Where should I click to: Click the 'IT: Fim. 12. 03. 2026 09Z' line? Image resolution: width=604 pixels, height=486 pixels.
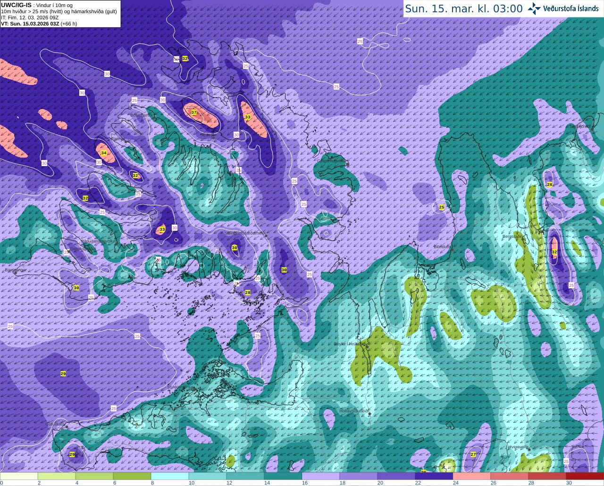30,17
